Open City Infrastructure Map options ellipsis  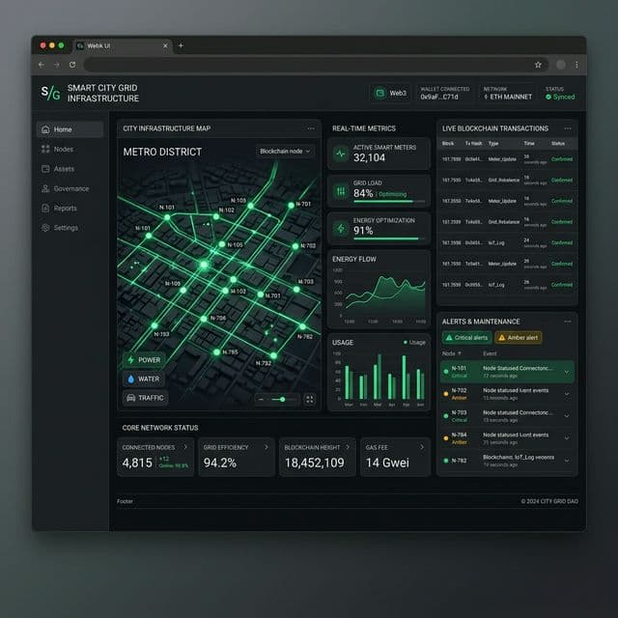point(311,128)
